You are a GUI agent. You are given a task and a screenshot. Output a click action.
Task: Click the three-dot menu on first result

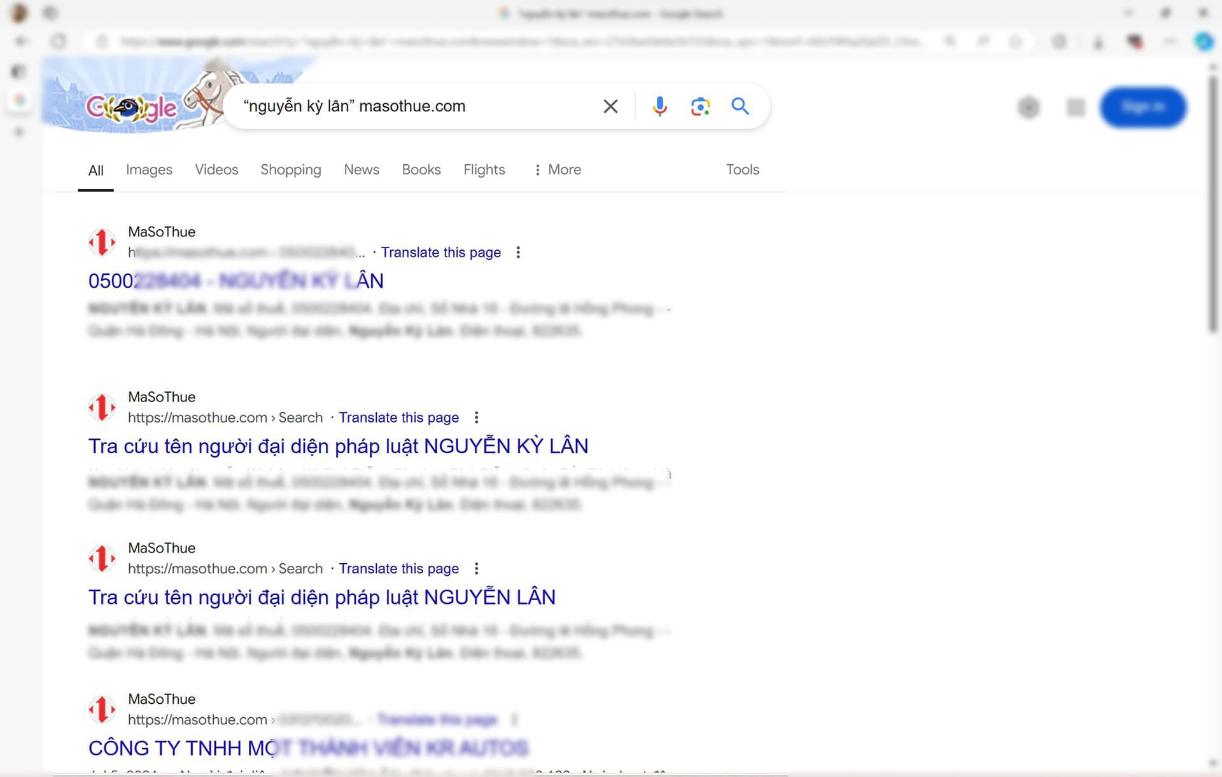coord(517,253)
